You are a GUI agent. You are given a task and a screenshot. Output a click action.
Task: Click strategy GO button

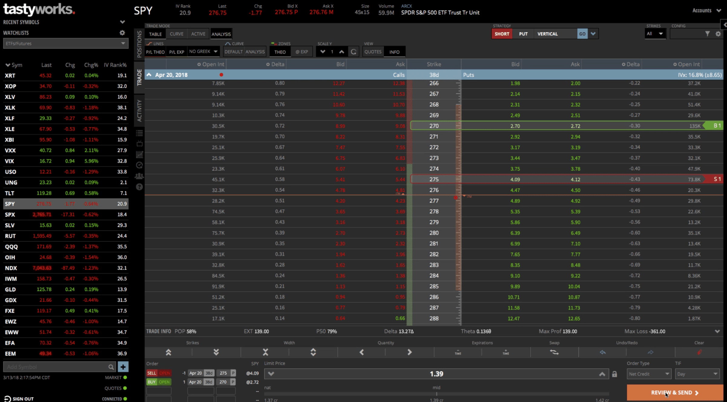tap(582, 34)
